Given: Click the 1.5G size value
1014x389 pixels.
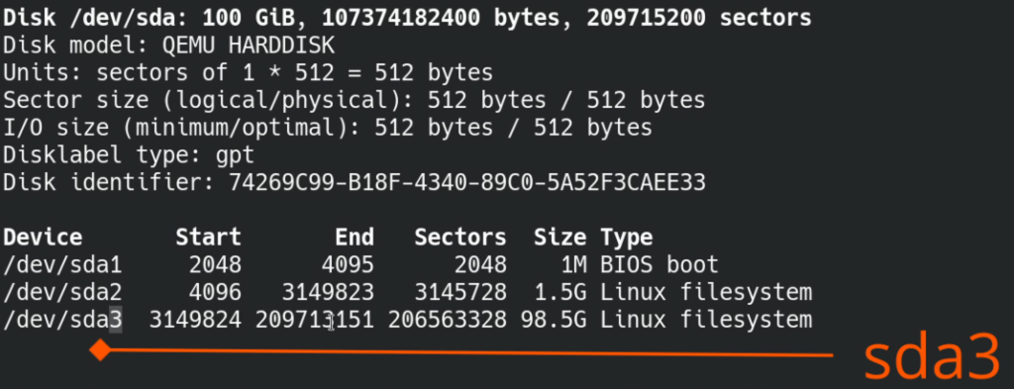Looking at the screenshot, I should [x=560, y=292].
